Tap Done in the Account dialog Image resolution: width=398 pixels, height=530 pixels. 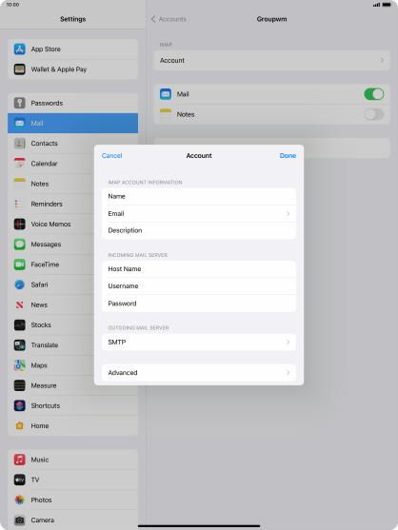(x=288, y=155)
